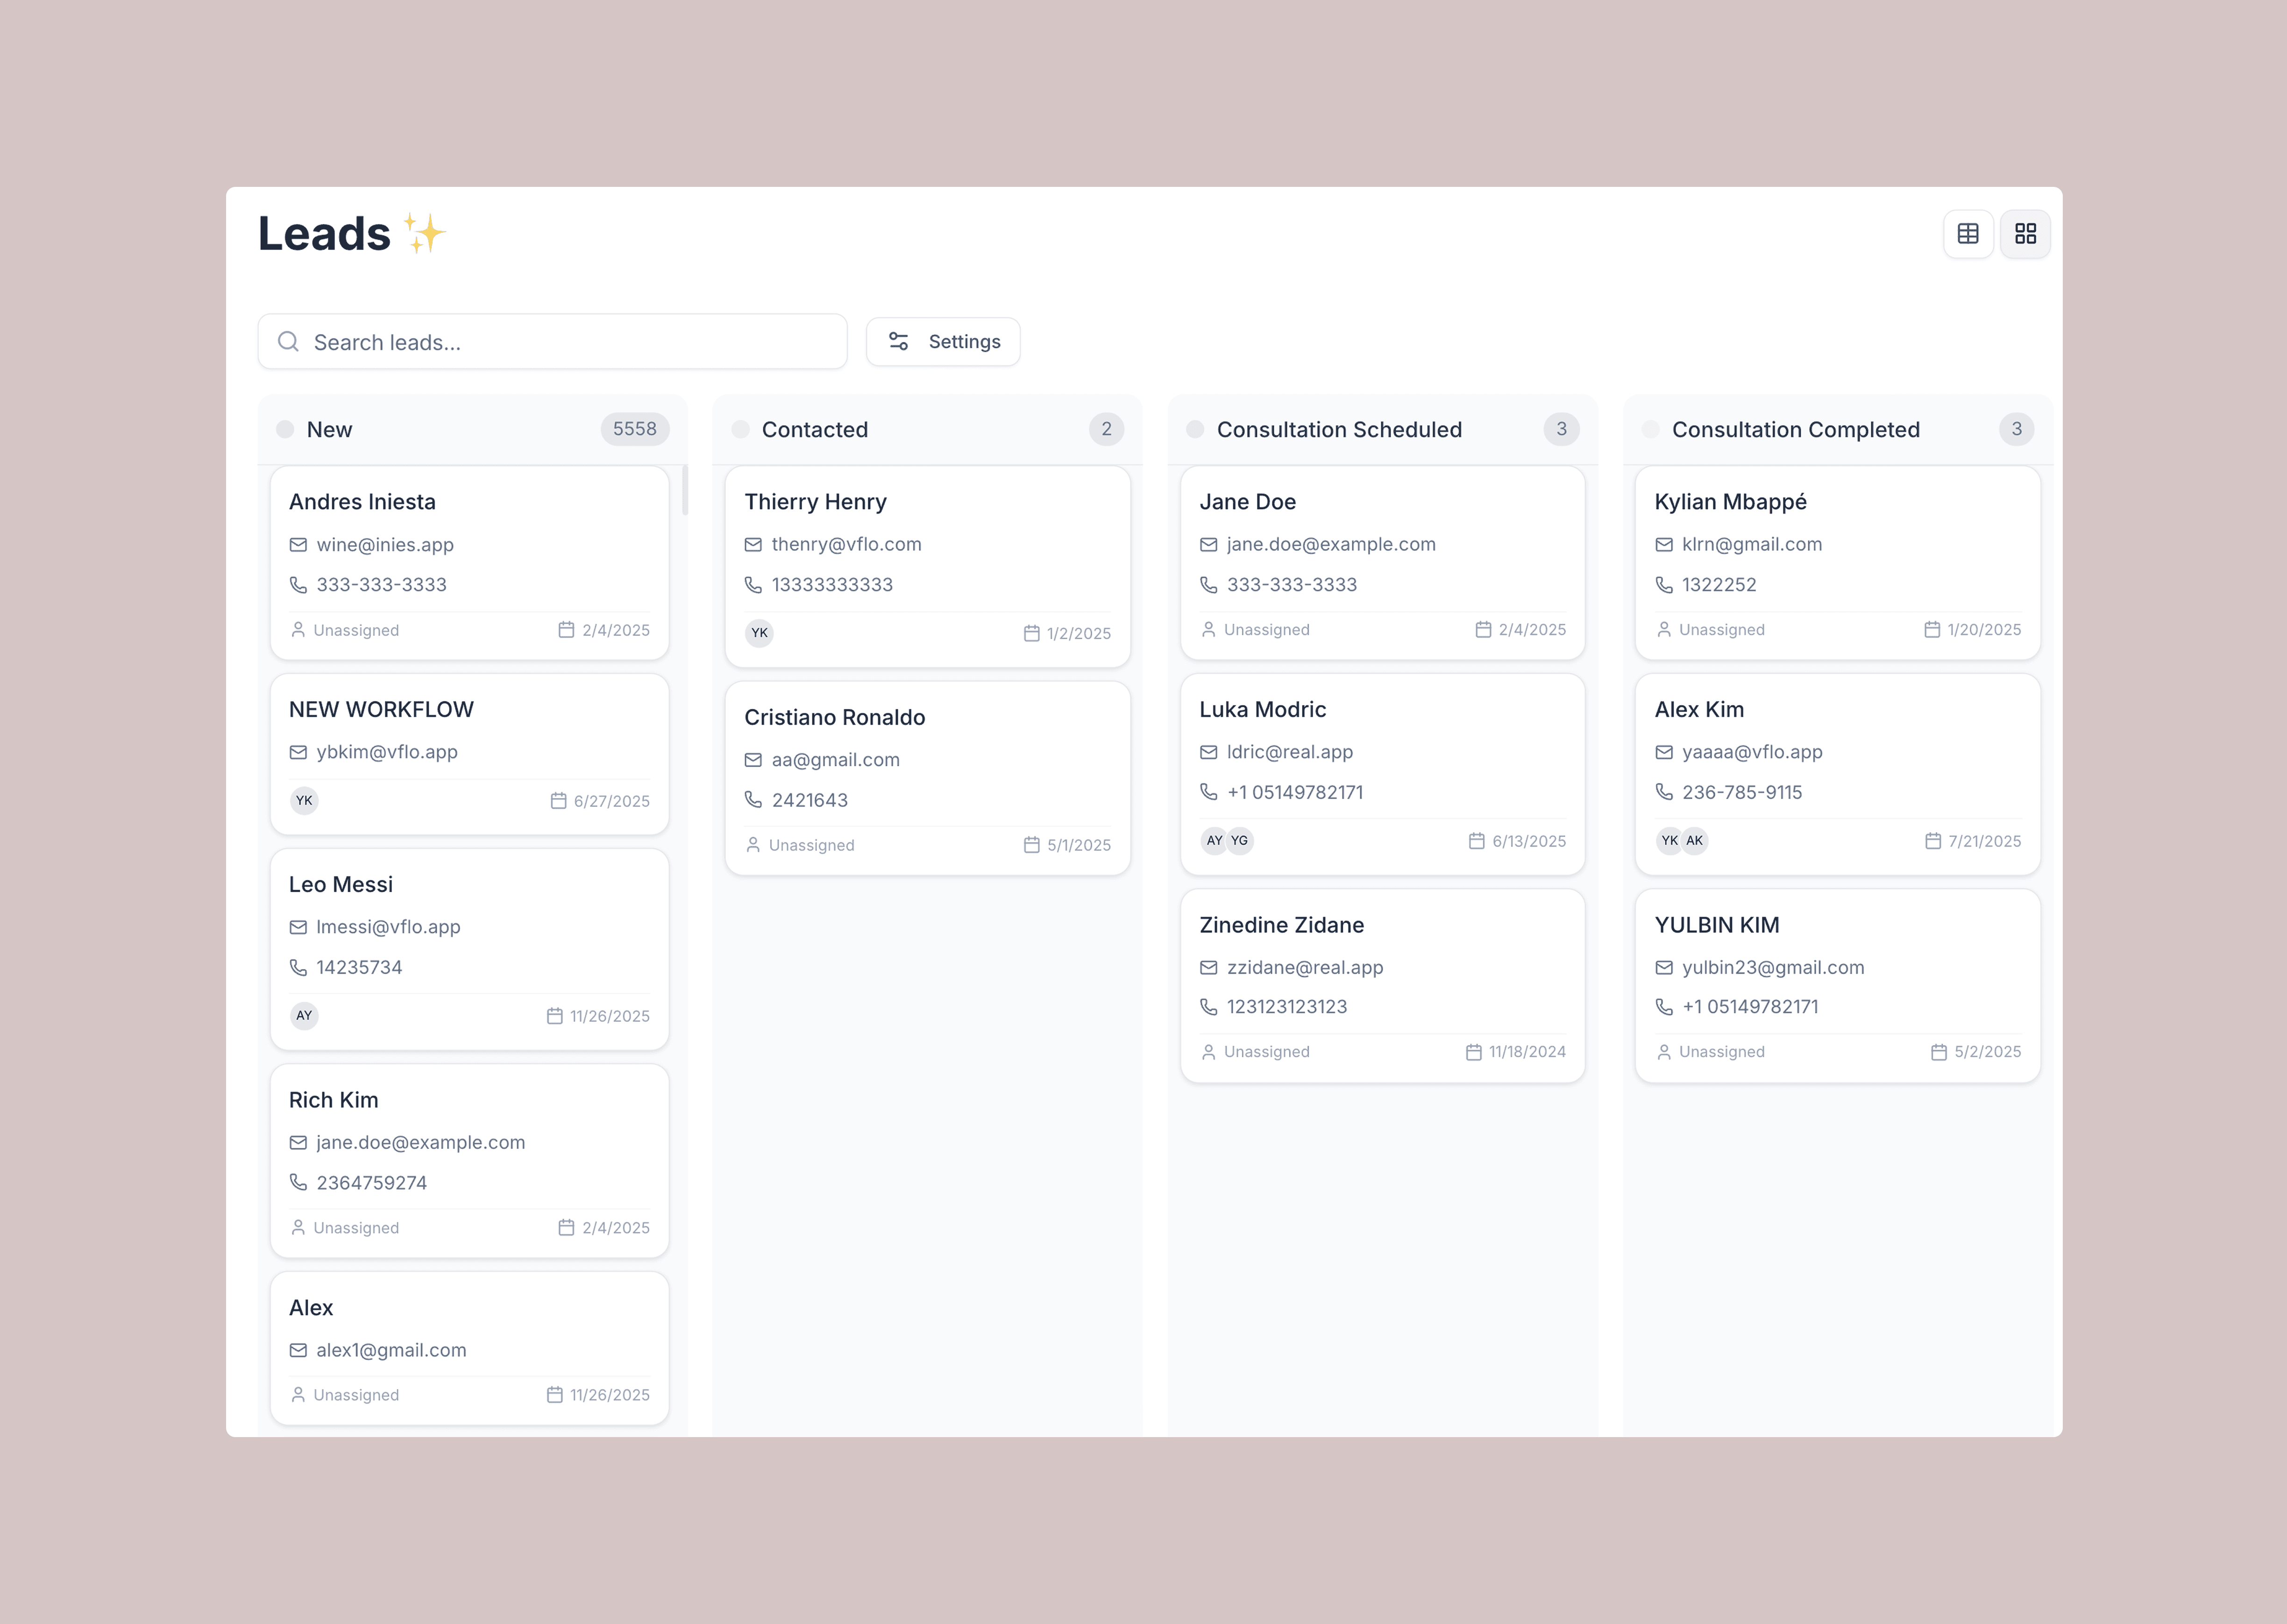This screenshot has height=1624, width=2287.
Task: Click the YK avatar on Alex Kim card
Action: 1669,841
